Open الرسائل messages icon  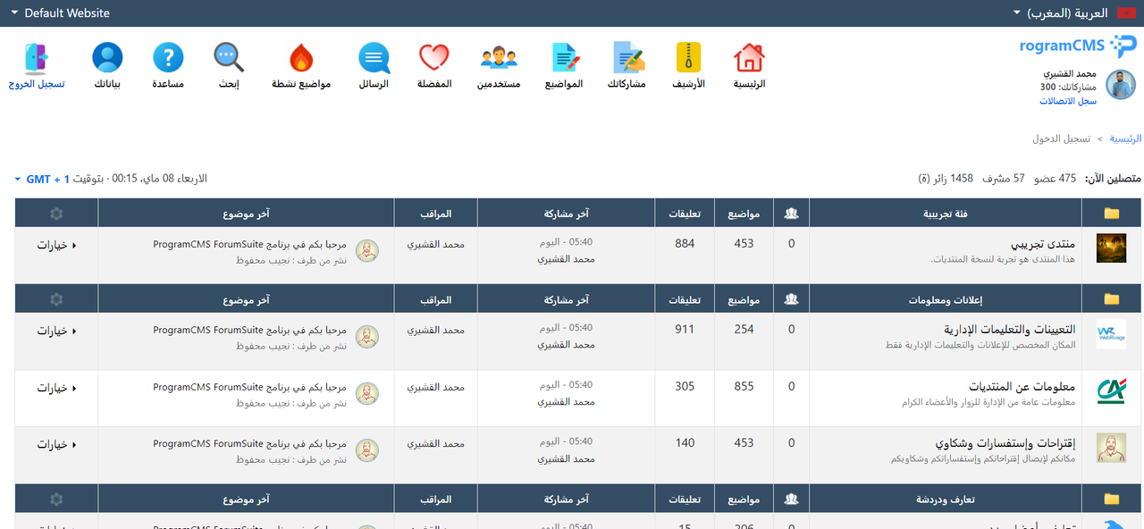(x=374, y=58)
